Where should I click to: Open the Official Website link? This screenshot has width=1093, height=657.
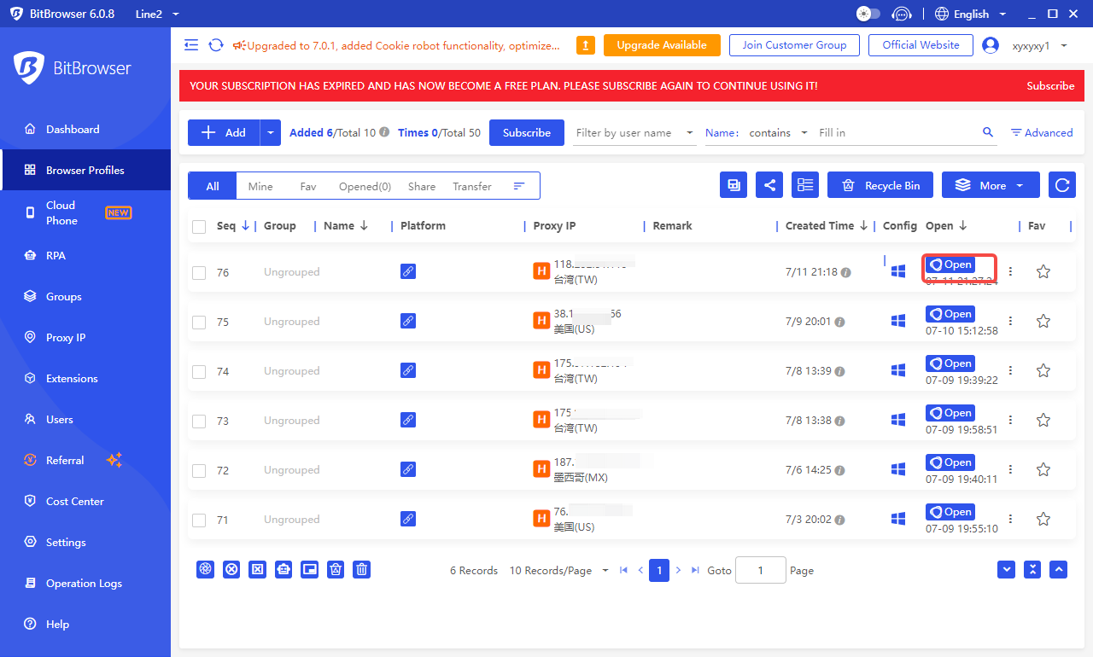coord(921,45)
